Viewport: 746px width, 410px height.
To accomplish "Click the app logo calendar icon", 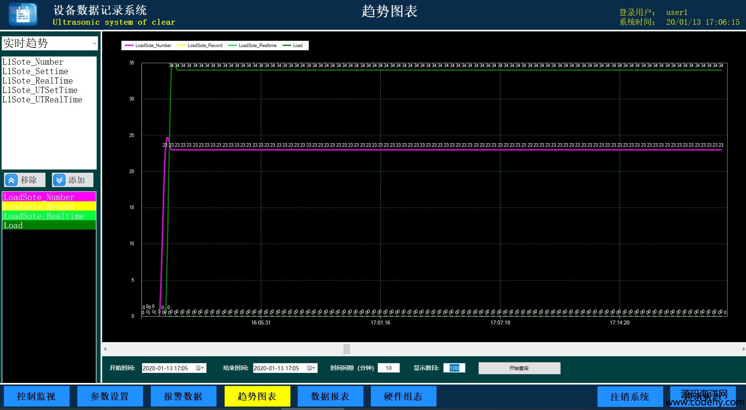I will [23, 15].
